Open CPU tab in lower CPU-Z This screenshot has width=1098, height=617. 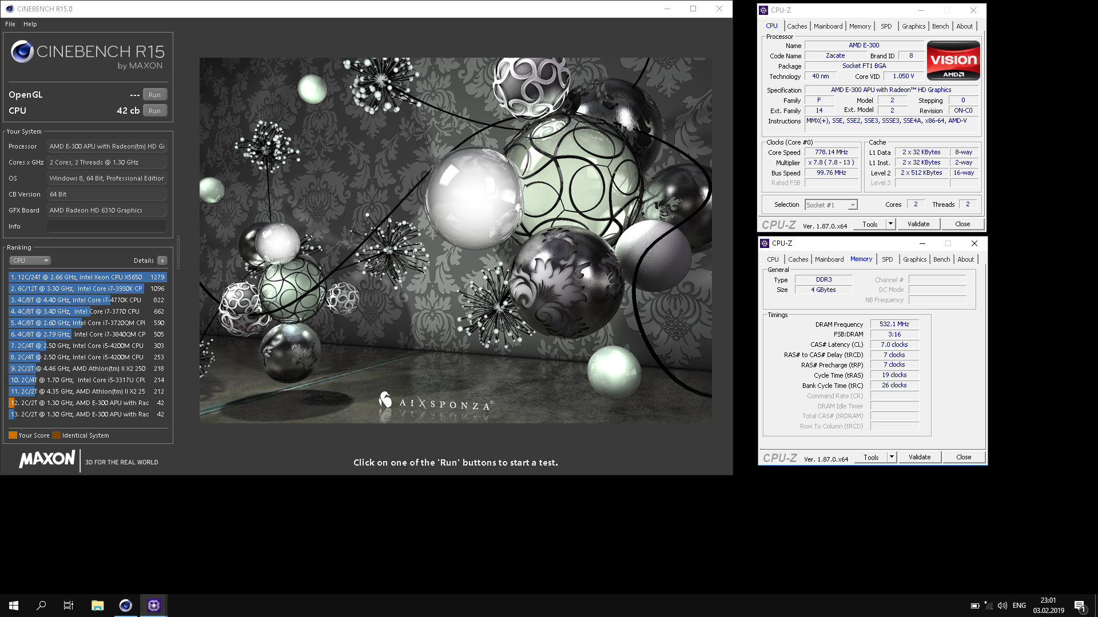[x=773, y=259]
